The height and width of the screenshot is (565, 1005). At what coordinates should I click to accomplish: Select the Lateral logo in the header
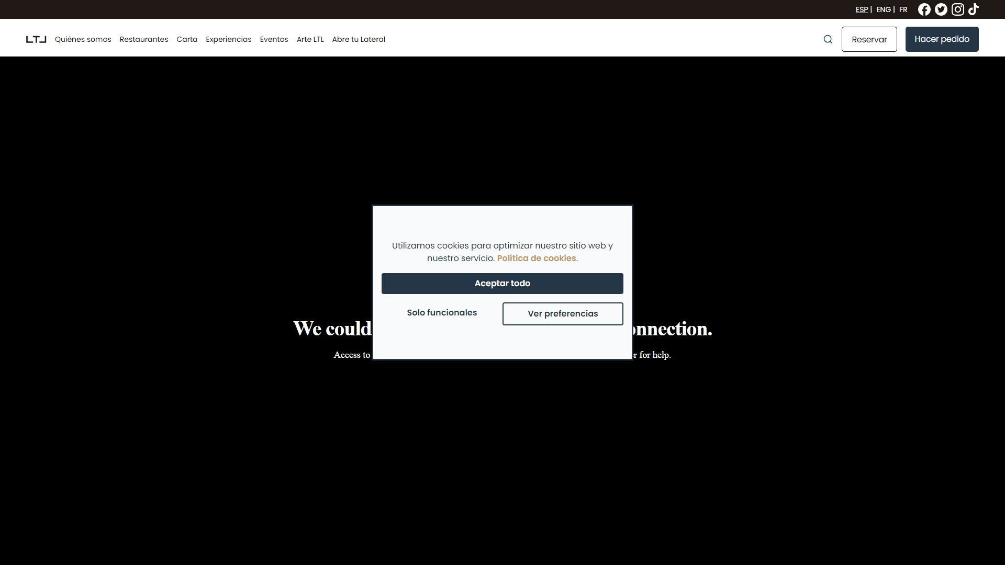(36, 39)
